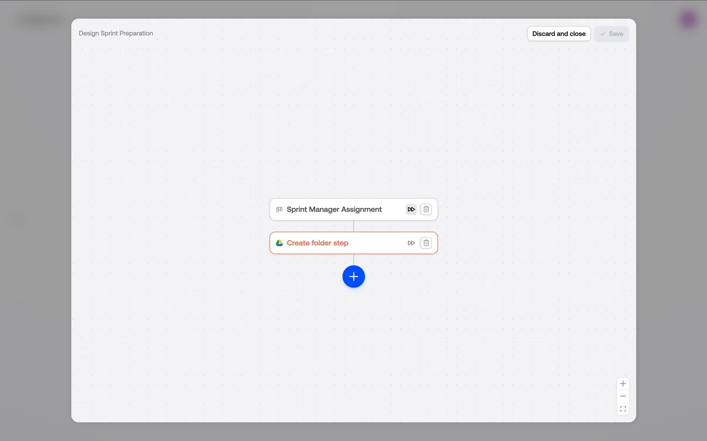Screen dimensions: 707x441
Task: Add a new step with blue plus button
Action: [353, 276]
